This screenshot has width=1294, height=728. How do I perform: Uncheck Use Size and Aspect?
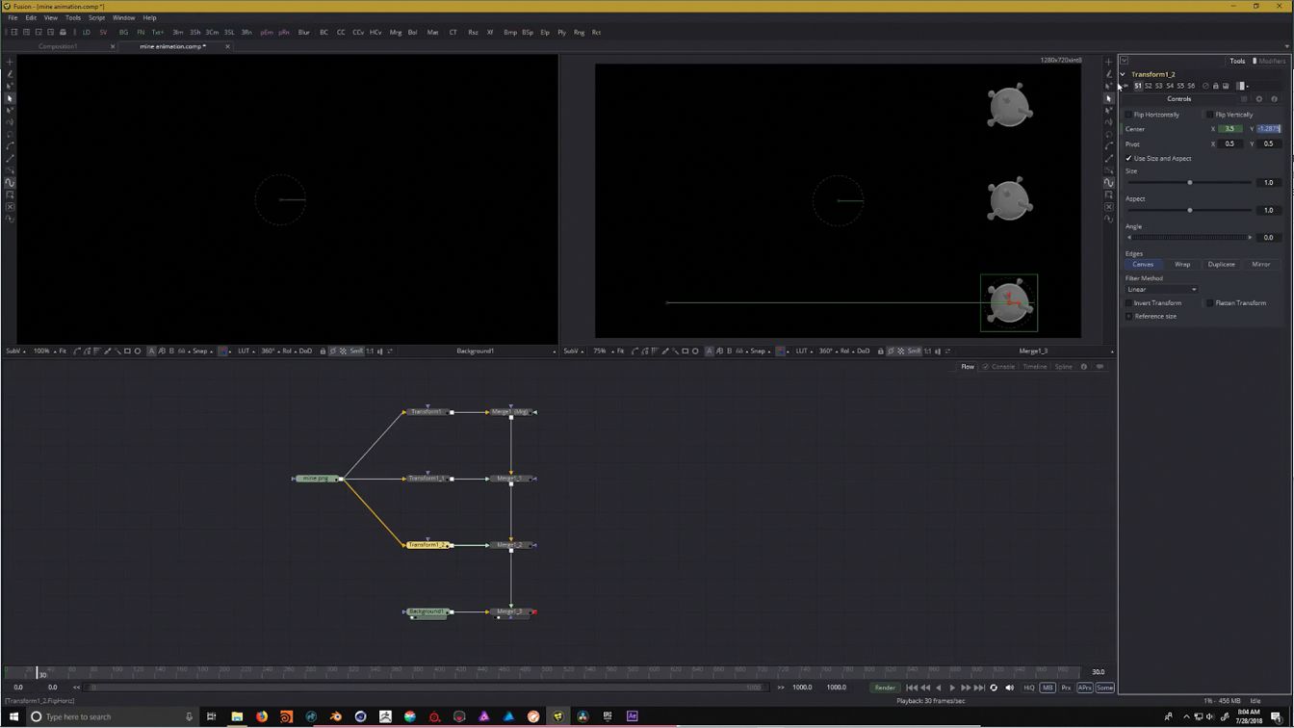pyautogui.click(x=1129, y=159)
